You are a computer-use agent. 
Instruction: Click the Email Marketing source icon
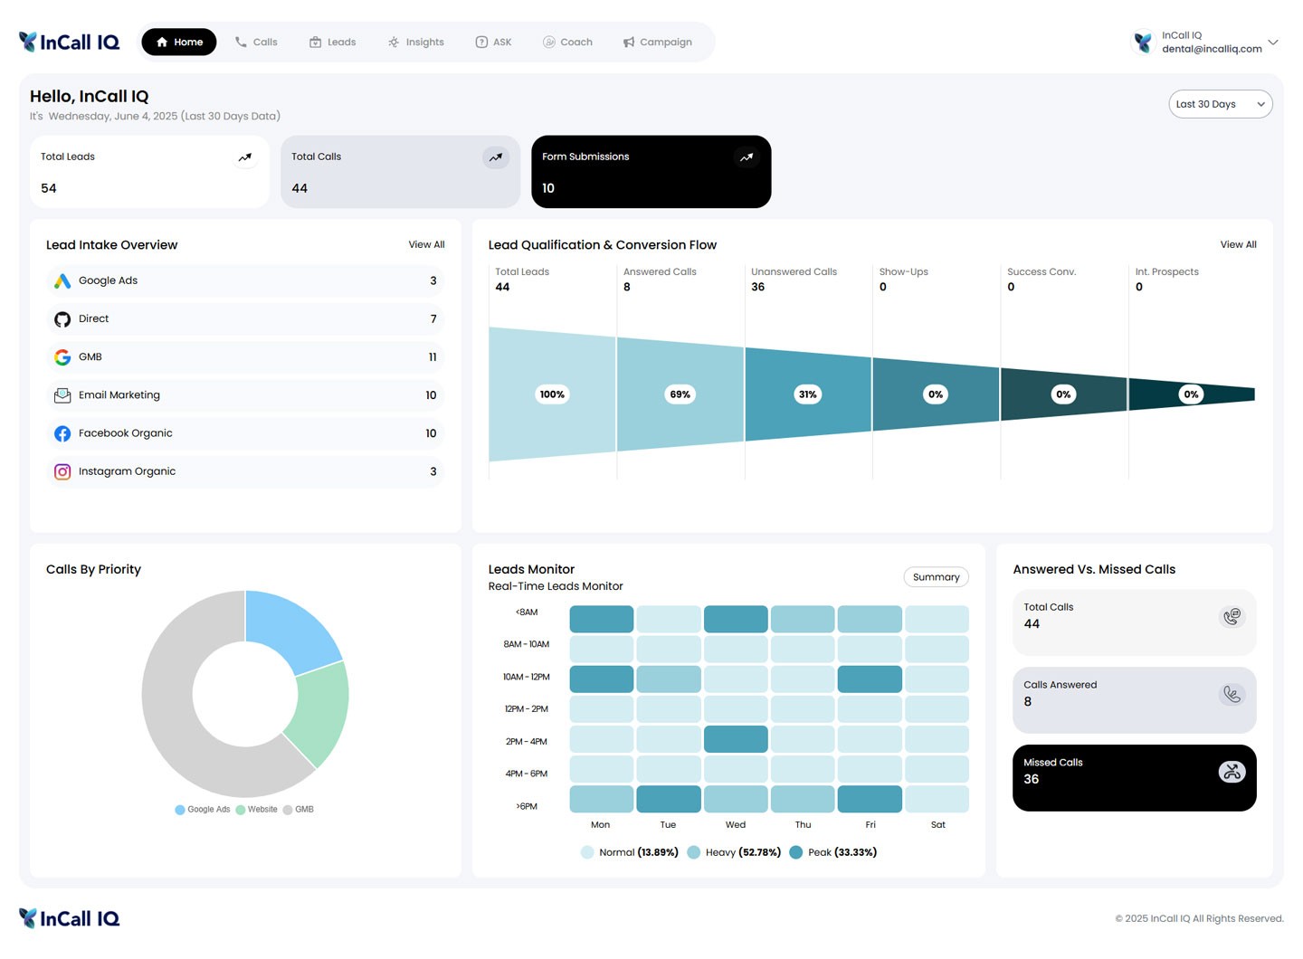[x=62, y=394]
